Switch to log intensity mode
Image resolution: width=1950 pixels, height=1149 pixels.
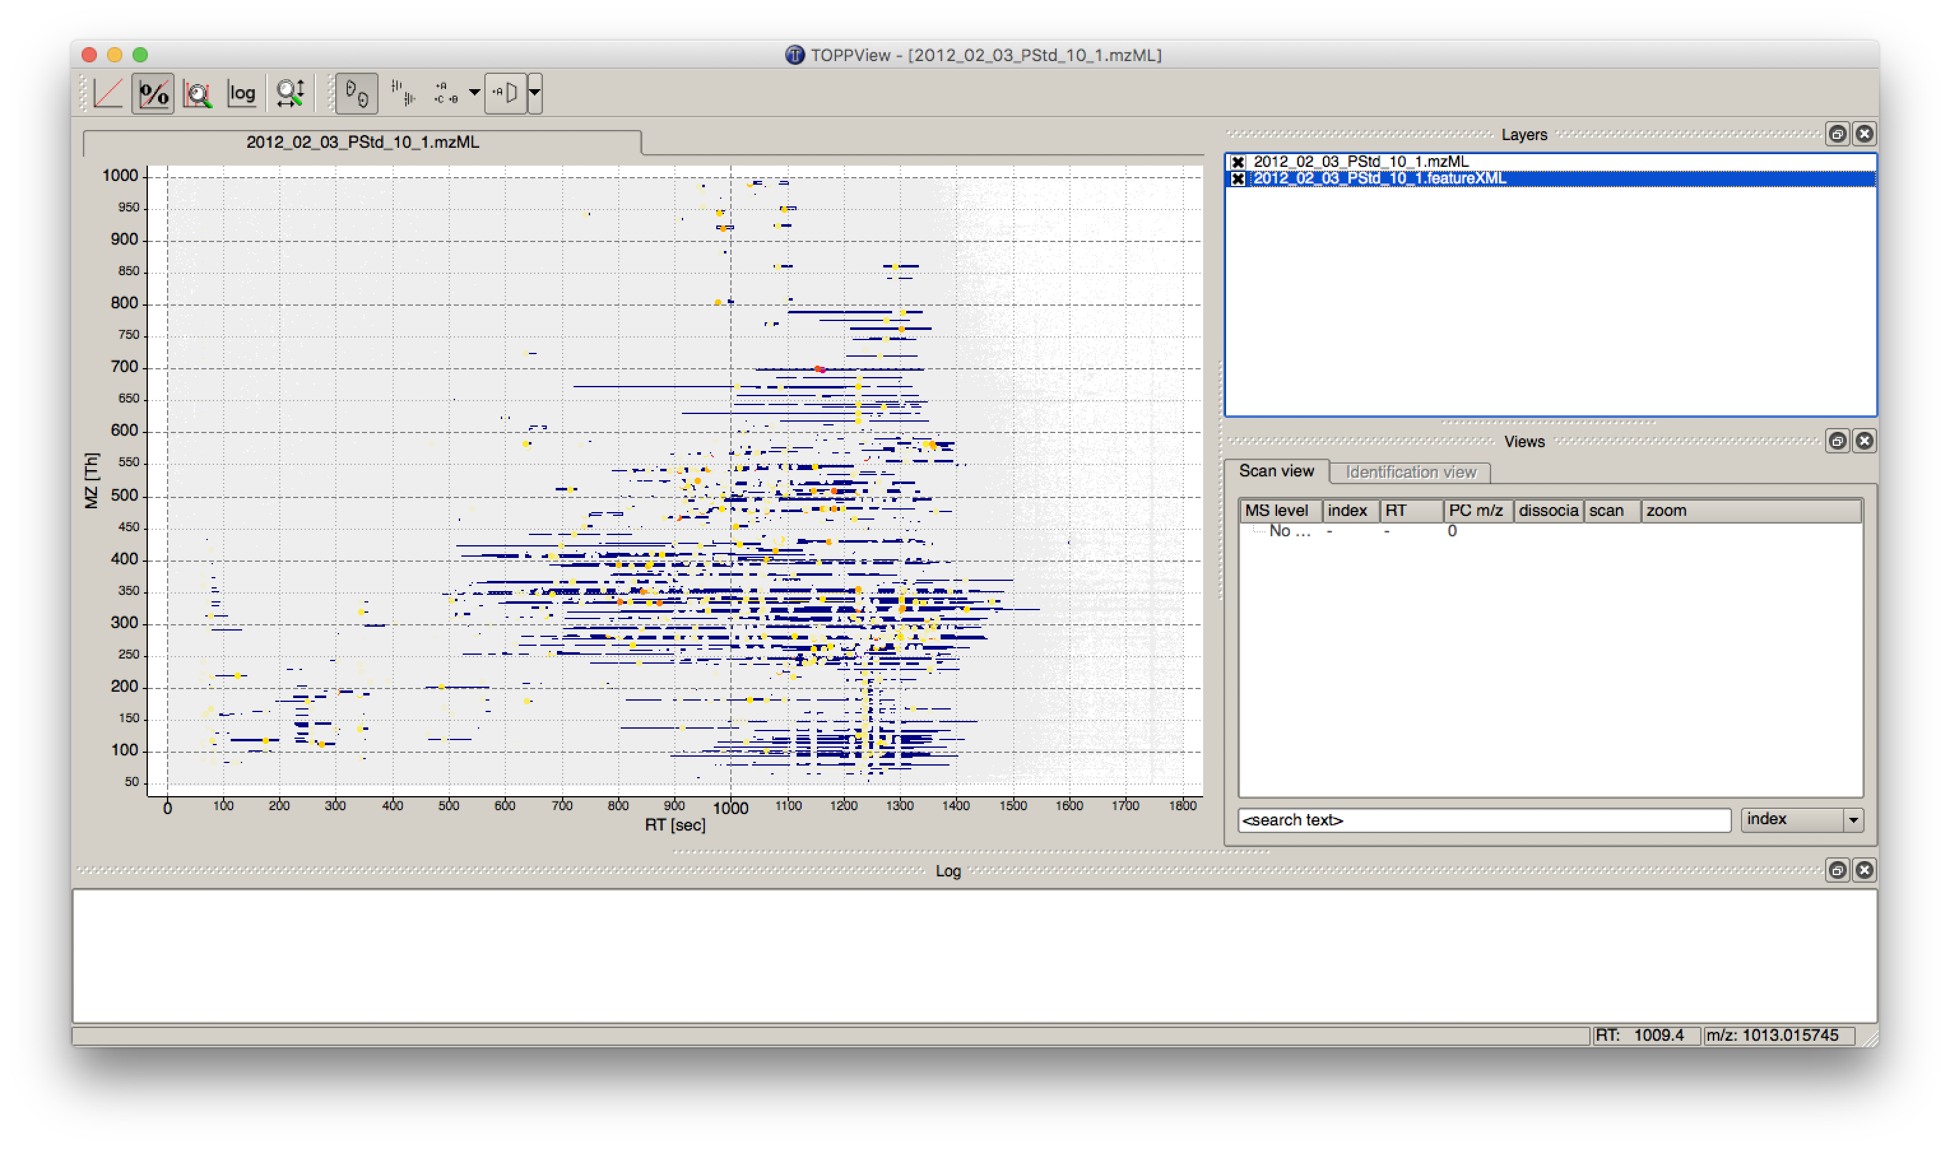click(242, 94)
